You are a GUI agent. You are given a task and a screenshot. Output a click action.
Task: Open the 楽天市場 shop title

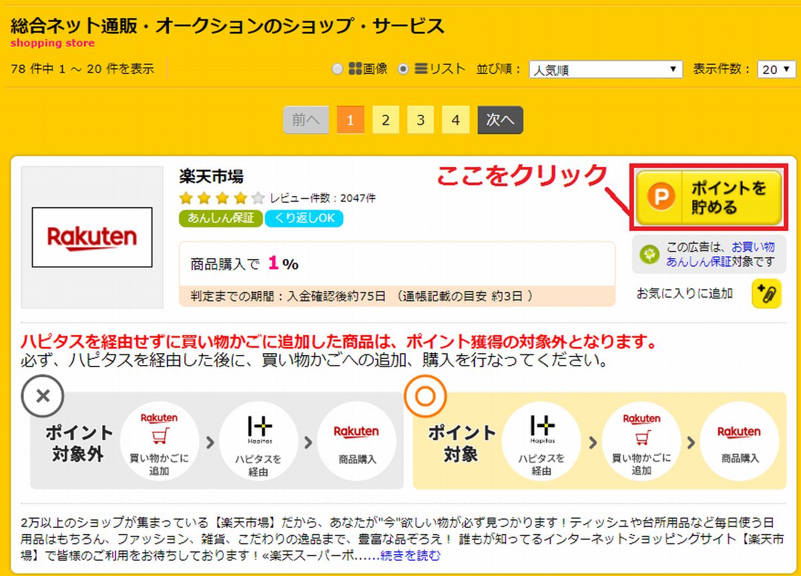click(212, 177)
